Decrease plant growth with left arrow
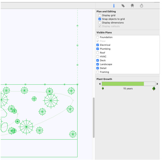The height and width of the screenshot is (162, 162). 100,84
